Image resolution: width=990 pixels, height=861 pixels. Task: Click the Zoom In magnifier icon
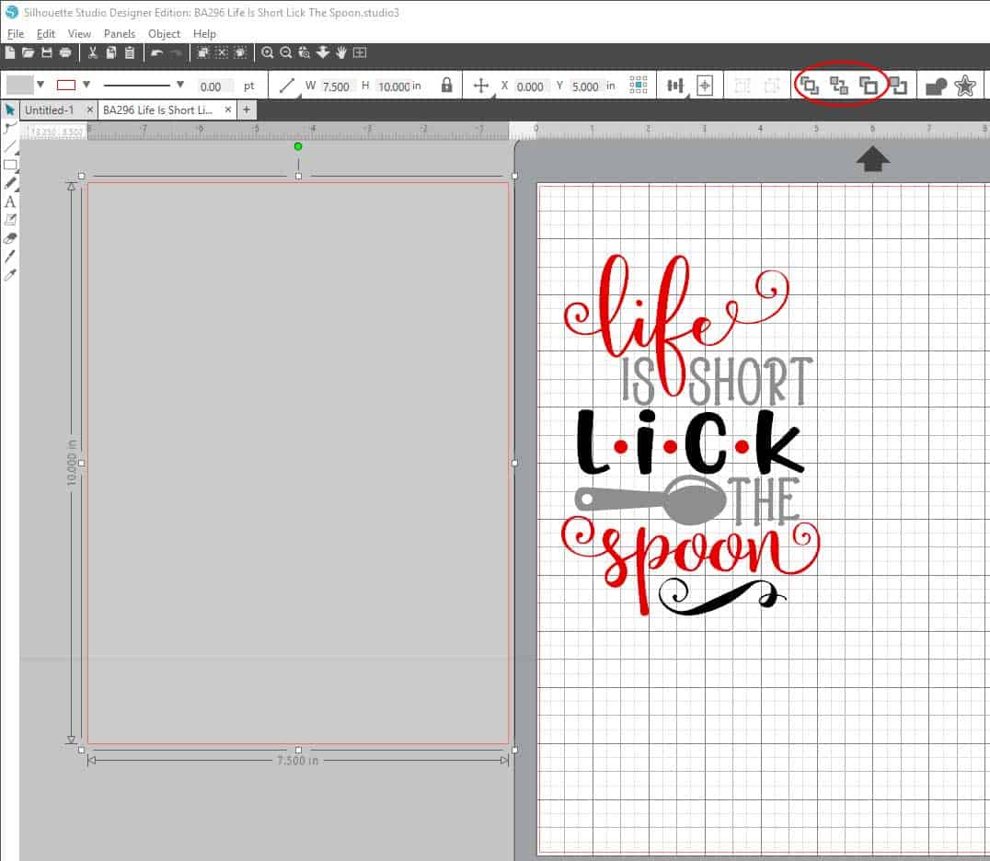tap(268, 53)
